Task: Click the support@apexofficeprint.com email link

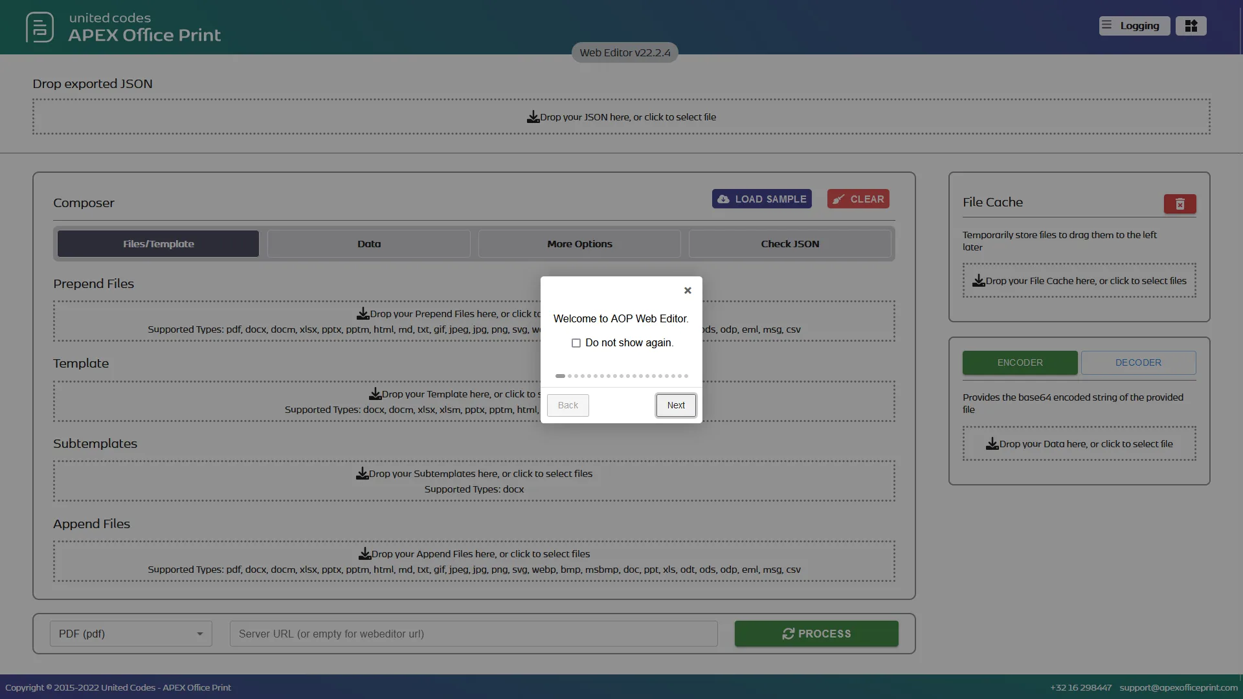Action: pos(1178,687)
